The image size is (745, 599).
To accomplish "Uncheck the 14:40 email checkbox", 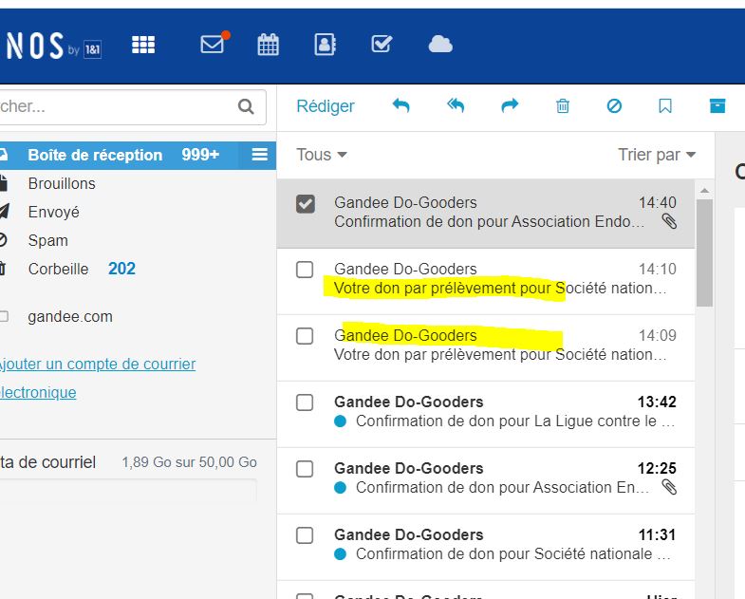I will click(305, 203).
